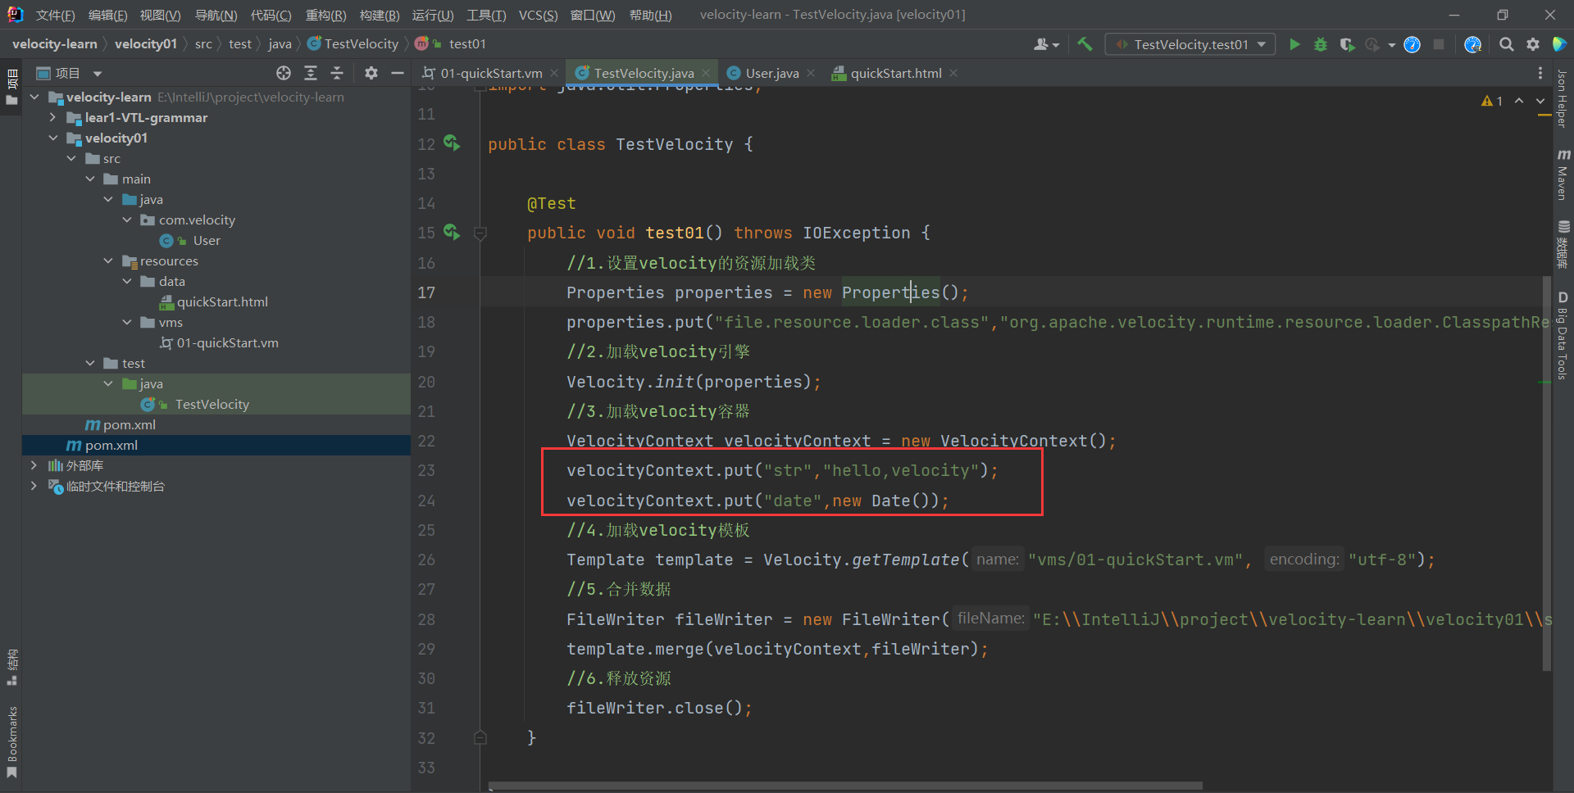Select the highlighted root pom.xml file
This screenshot has height=793, width=1574.
[x=111, y=445]
